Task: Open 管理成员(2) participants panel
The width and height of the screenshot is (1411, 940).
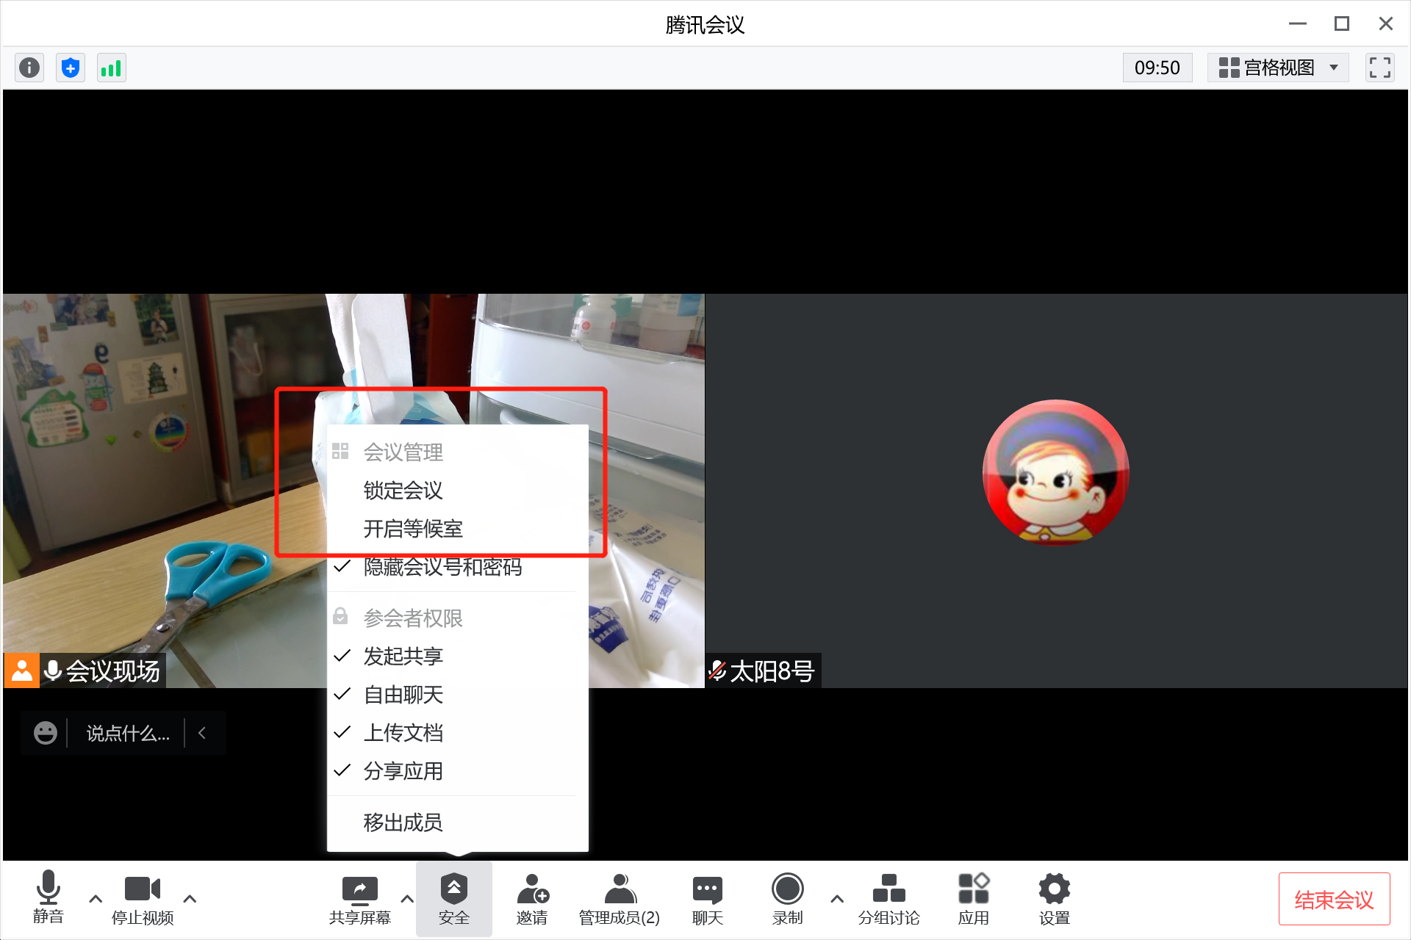Action: click(x=619, y=897)
